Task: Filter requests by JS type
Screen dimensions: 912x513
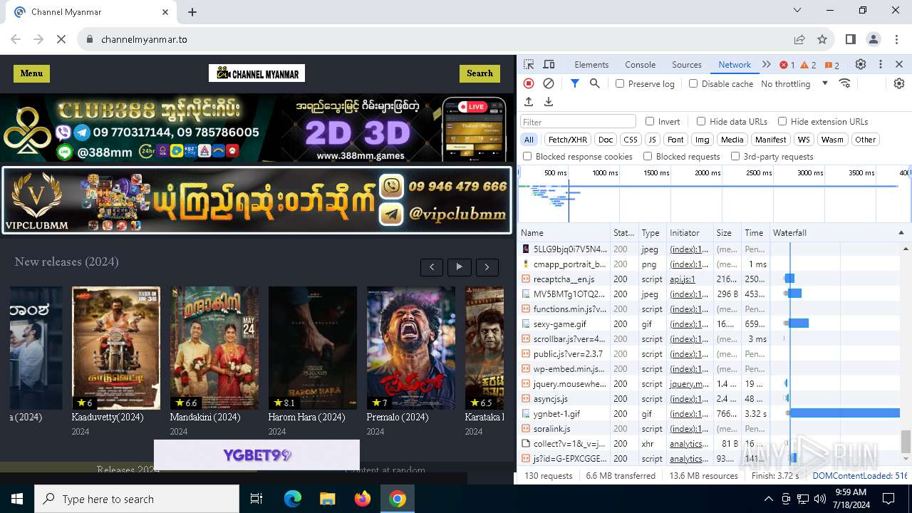Action: coord(652,140)
